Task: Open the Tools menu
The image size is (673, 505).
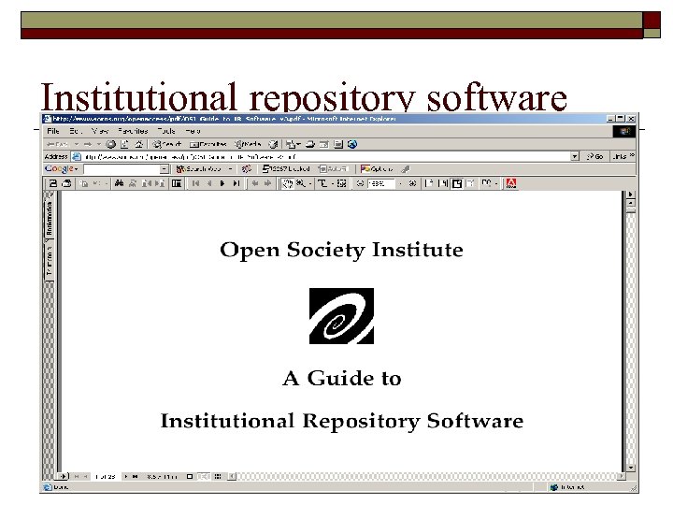Action: (x=166, y=131)
